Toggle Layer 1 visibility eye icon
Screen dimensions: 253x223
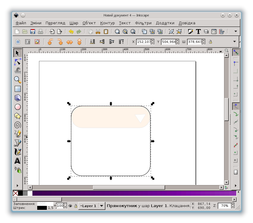pyautogui.click(x=70, y=206)
